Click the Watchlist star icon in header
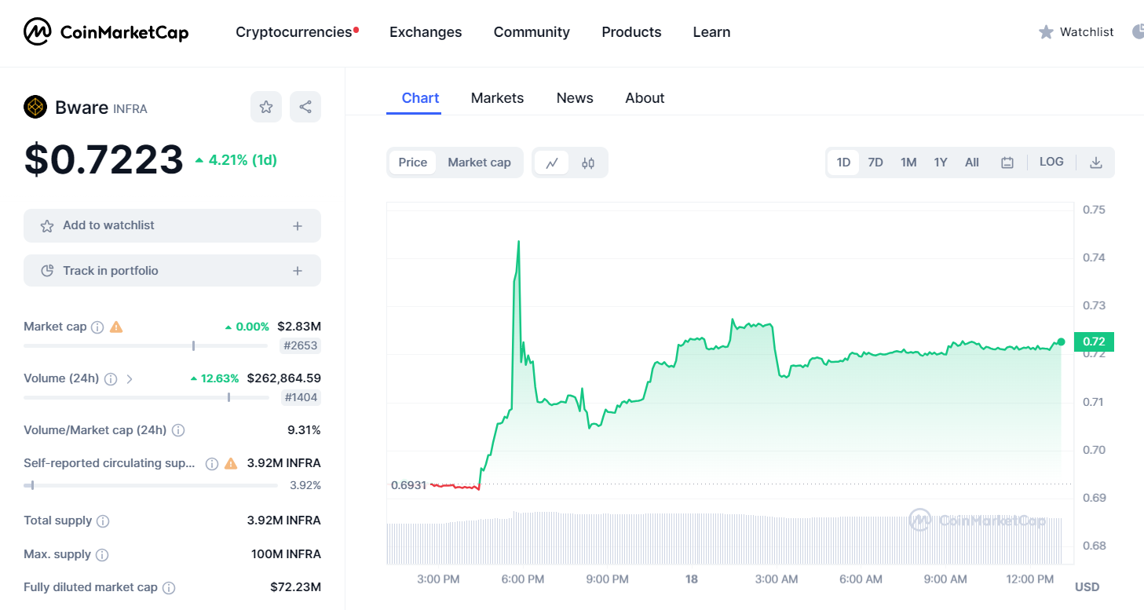This screenshot has height=610, width=1144. (1046, 32)
